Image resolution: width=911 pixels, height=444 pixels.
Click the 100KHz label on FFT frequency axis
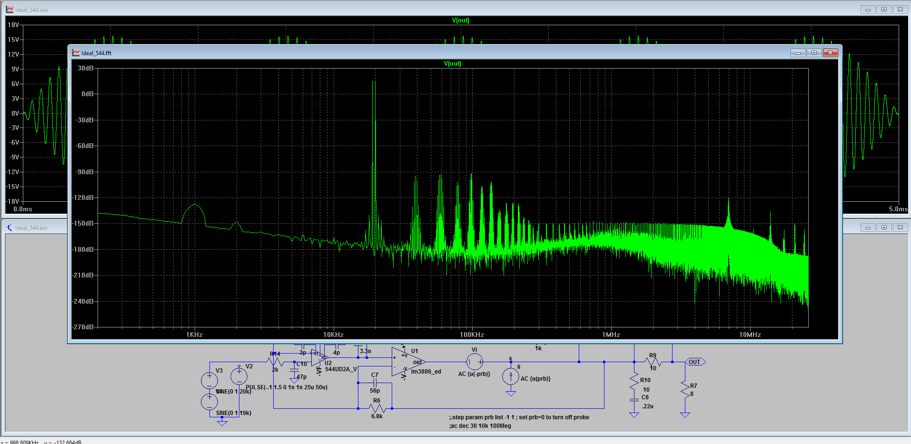pyautogui.click(x=472, y=335)
